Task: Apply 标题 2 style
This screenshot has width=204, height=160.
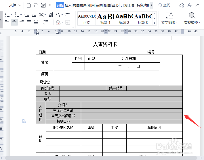Action: coord(124,18)
